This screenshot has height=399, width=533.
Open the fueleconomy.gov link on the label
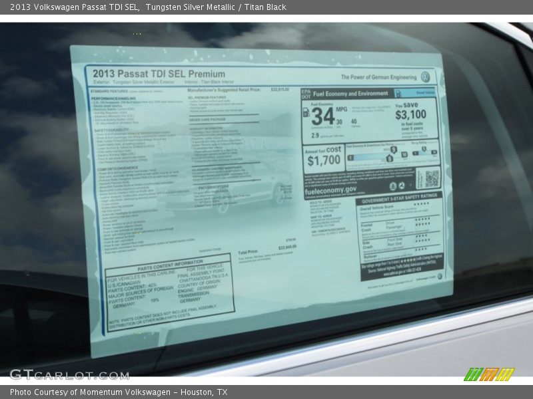click(330, 191)
